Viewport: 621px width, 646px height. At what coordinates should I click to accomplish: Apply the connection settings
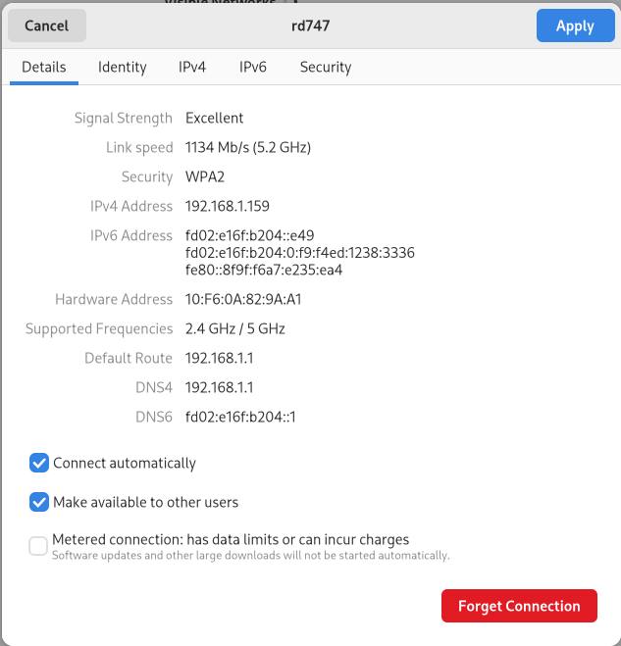click(x=575, y=26)
